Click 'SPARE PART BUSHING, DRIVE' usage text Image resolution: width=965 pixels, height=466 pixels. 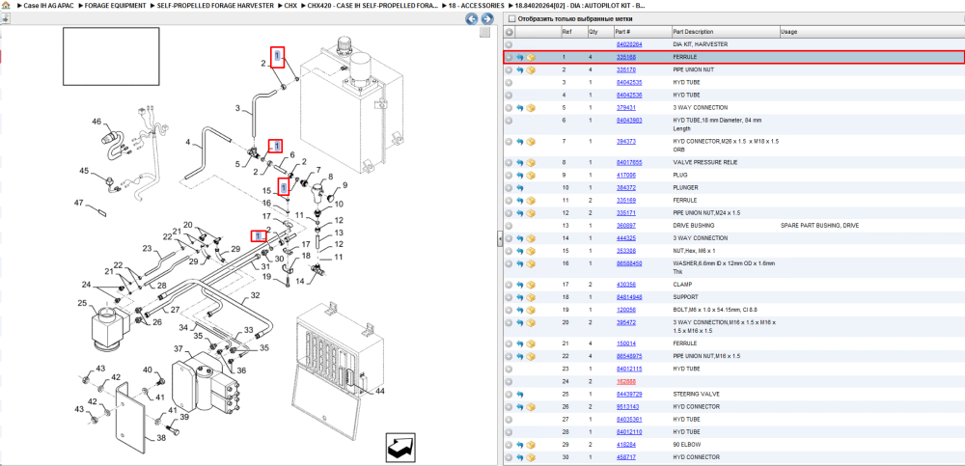click(819, 226)
